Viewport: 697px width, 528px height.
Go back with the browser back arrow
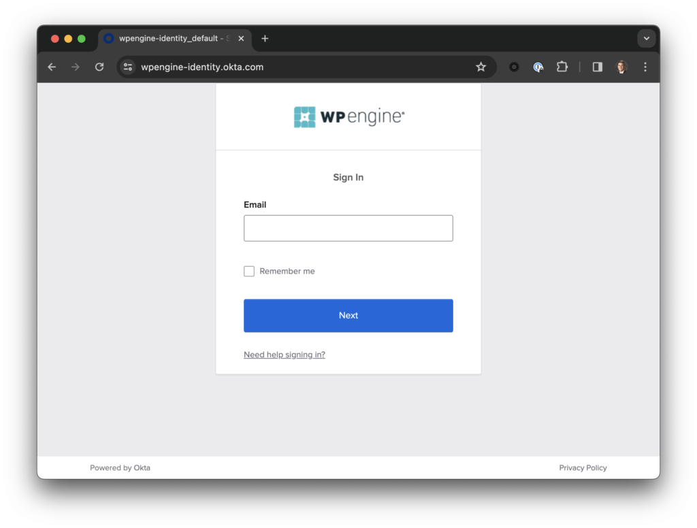pyautogui.click(x=52, y=67)
